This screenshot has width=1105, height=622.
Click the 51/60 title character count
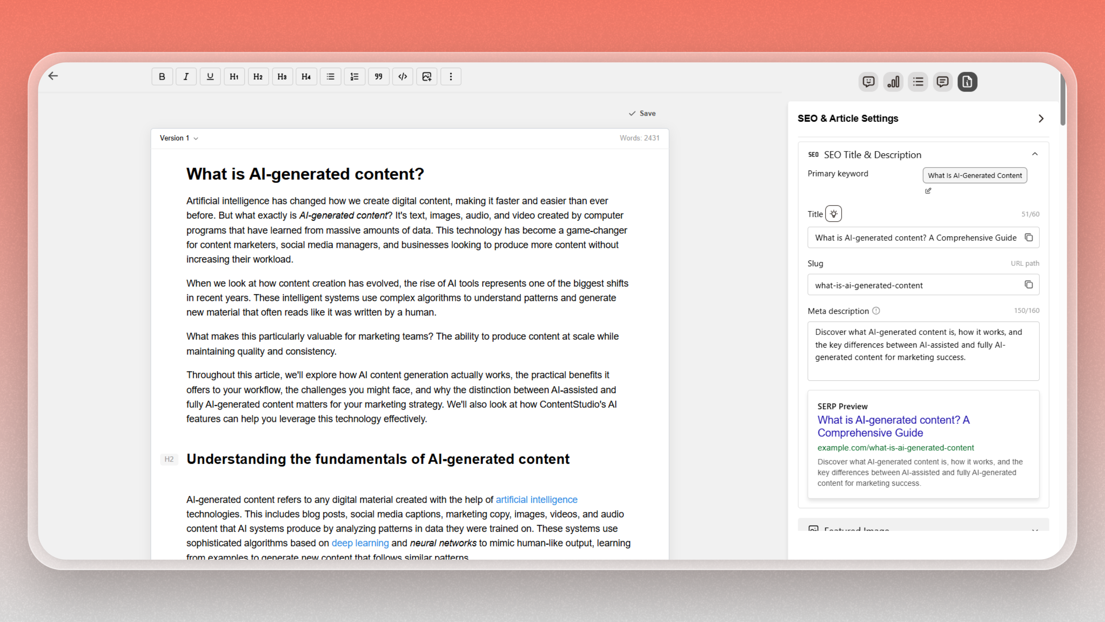[1030, 214]
